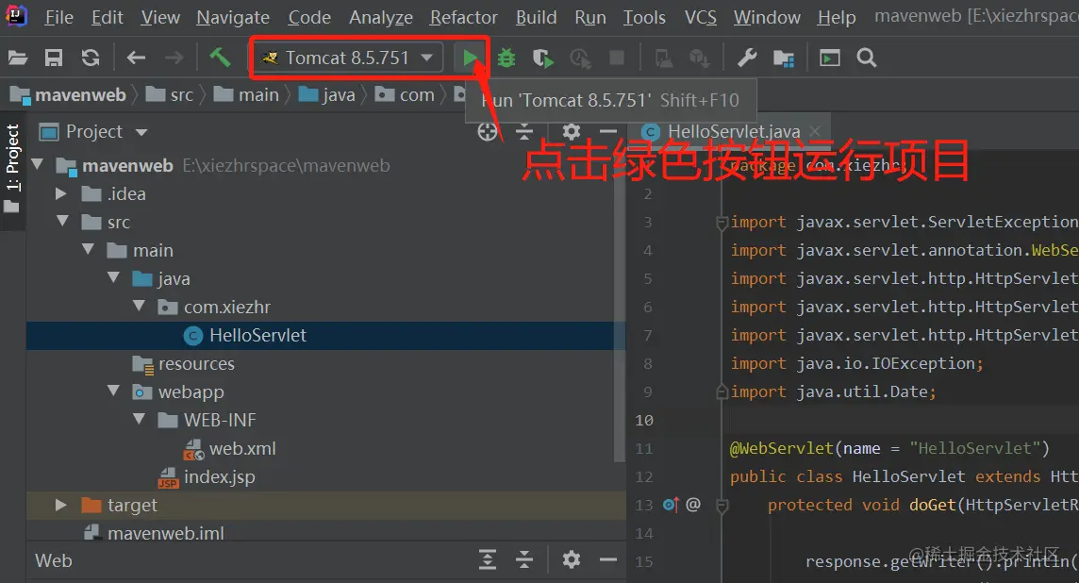Image resolution: width=1079 pixels, height=583 pixels.
Task: Collapse the WEB-INF folder arrow
Action: 139,419
